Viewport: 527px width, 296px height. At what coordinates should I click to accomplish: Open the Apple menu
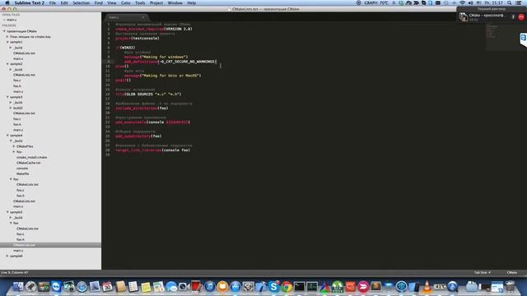7,2
